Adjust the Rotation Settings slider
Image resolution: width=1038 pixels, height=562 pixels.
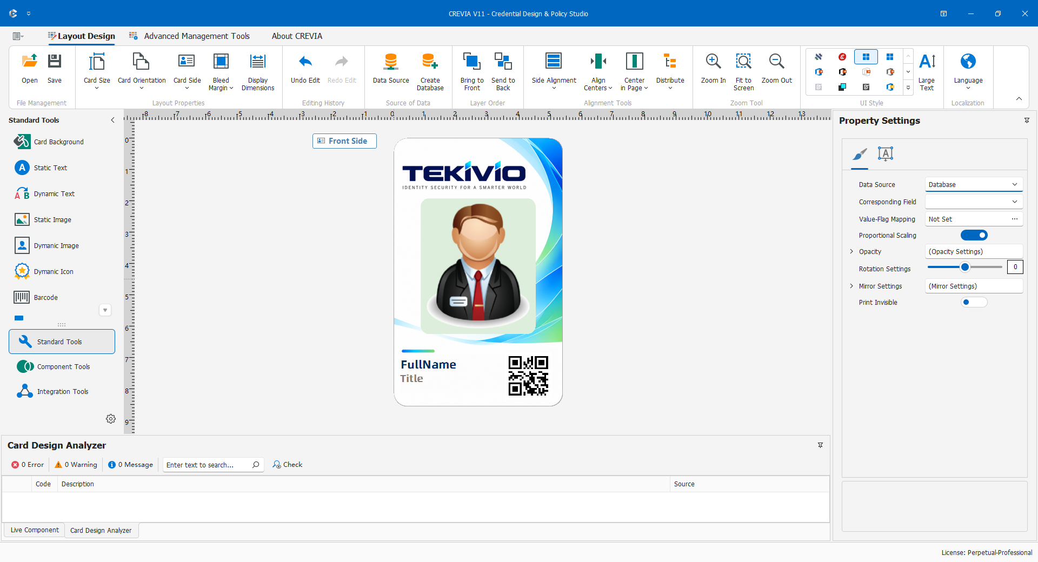click(965, 267)
